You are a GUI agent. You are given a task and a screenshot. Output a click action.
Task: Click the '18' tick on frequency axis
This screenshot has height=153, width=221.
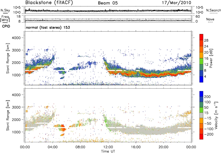pos(19,17)
